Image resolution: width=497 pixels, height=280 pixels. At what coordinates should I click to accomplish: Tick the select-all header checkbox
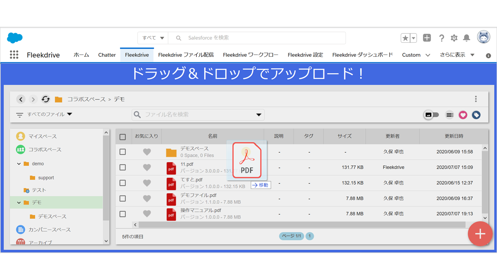pos(123,136)
